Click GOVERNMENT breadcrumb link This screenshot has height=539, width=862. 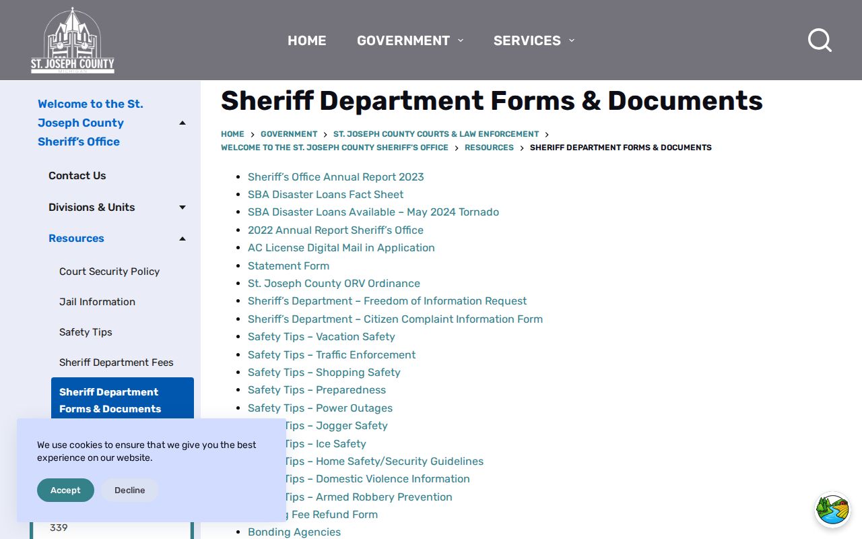289,134
